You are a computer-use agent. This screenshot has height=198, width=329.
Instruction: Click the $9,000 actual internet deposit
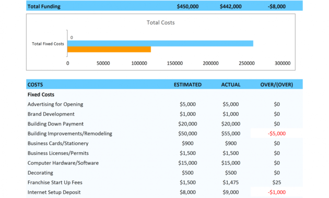tap(231, 192)
